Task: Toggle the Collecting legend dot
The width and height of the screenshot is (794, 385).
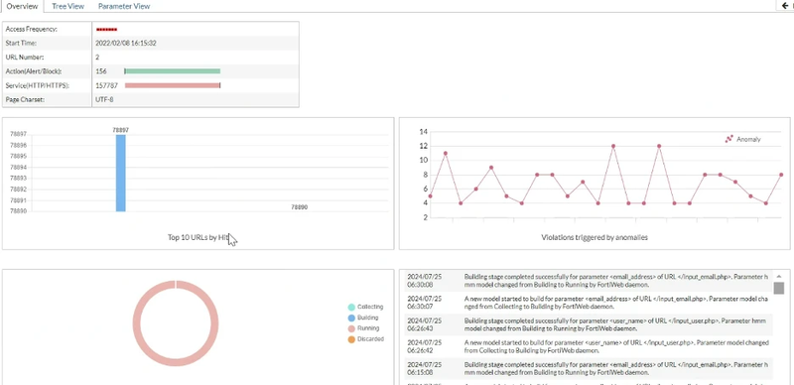Action: 351,307
